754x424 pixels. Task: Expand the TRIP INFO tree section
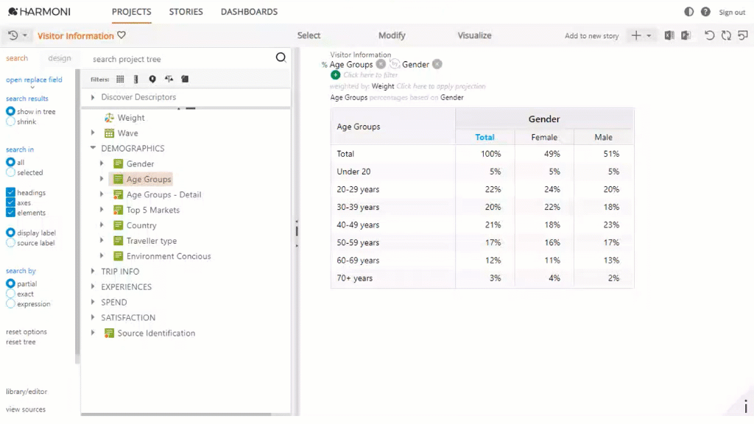(x=93, y=272)
